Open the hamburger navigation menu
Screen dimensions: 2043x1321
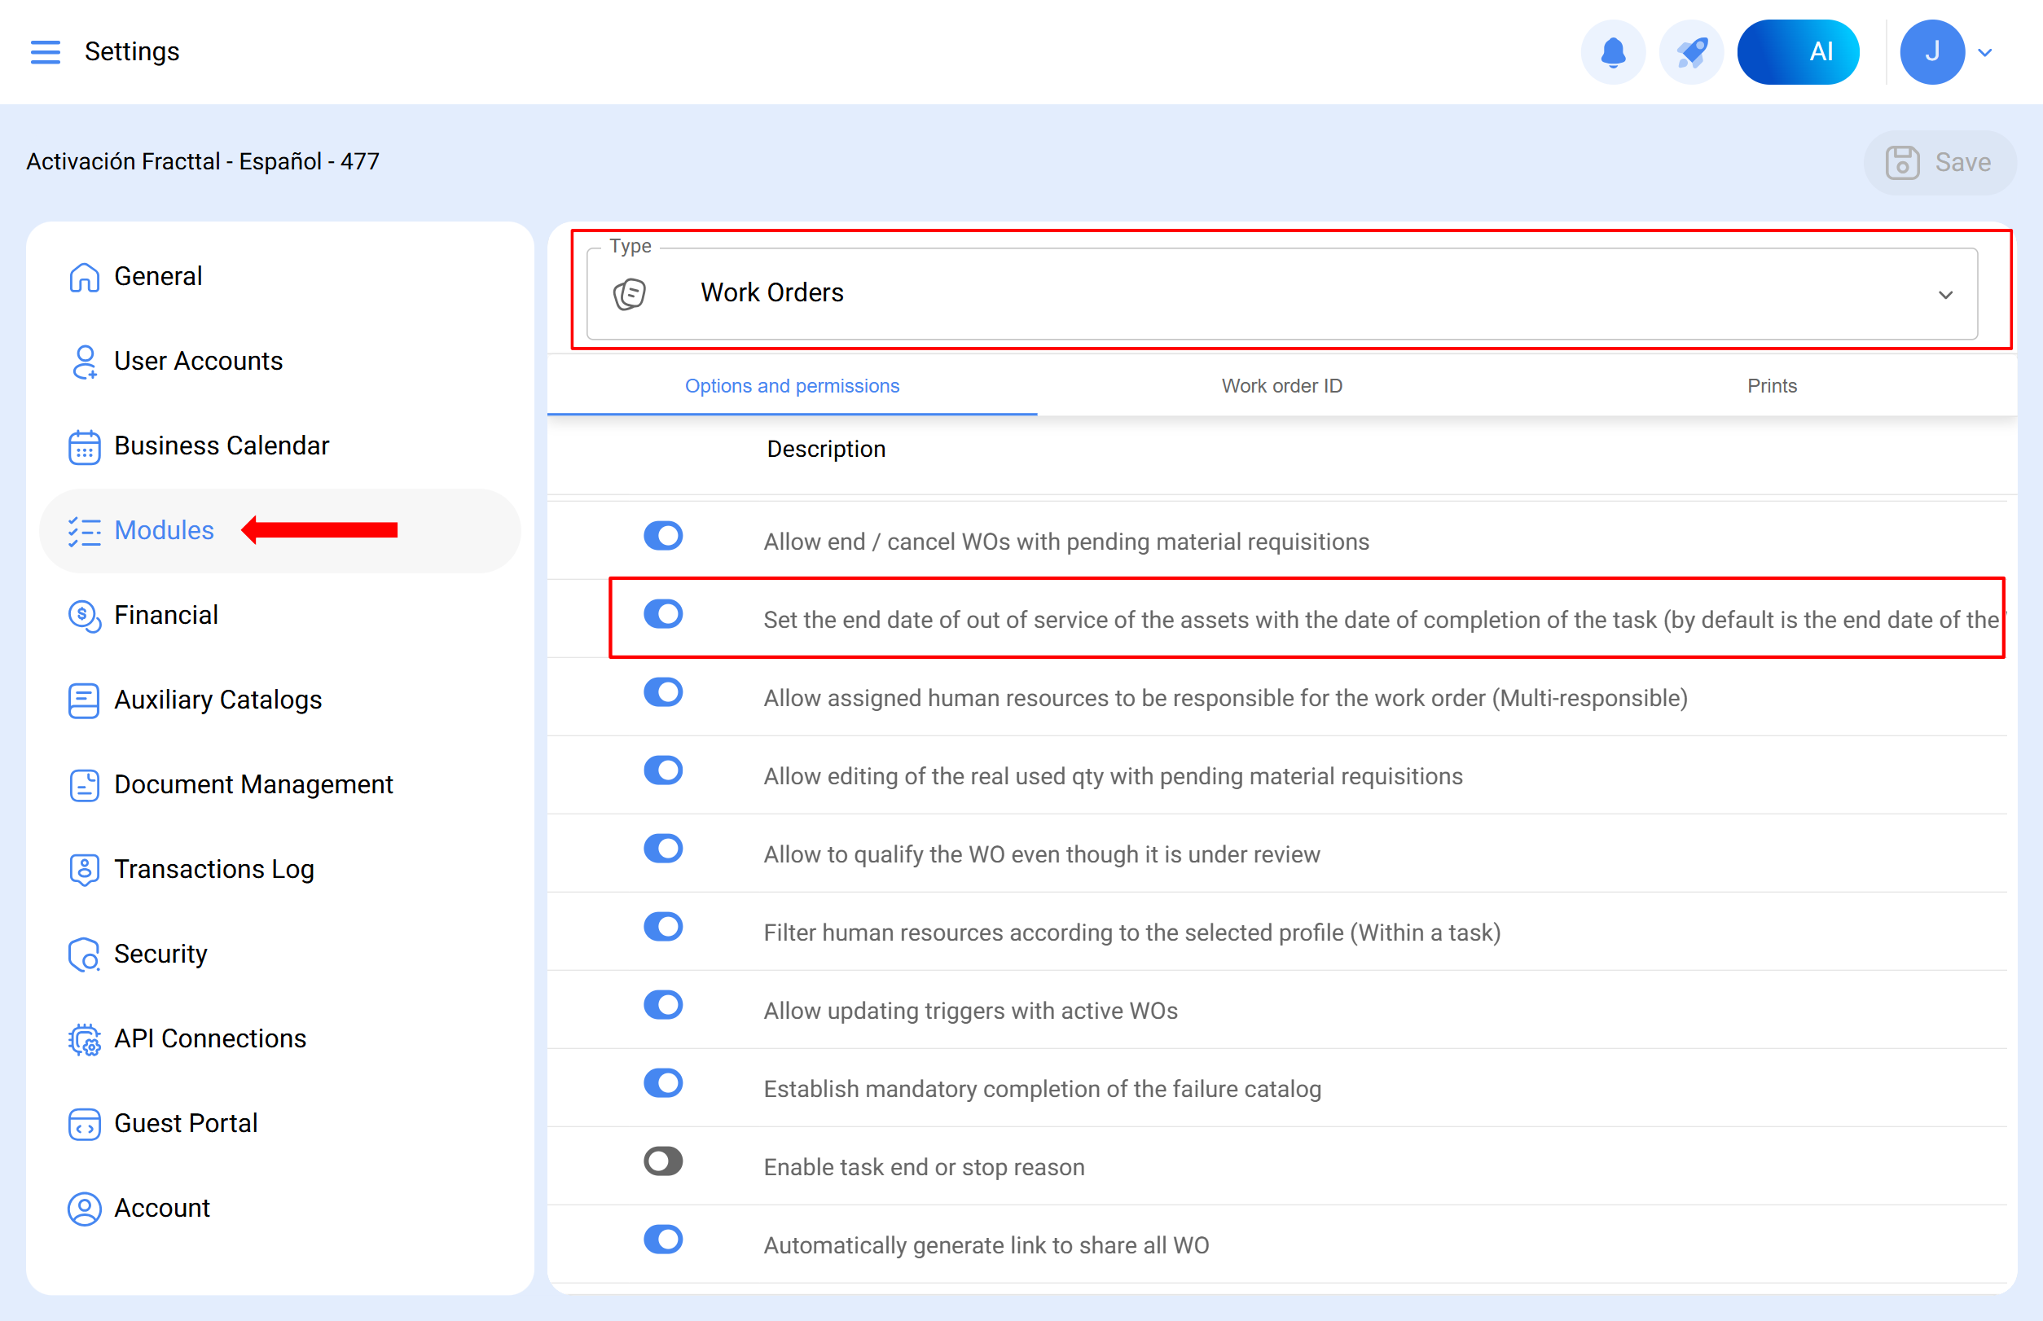tap(45, 52)
